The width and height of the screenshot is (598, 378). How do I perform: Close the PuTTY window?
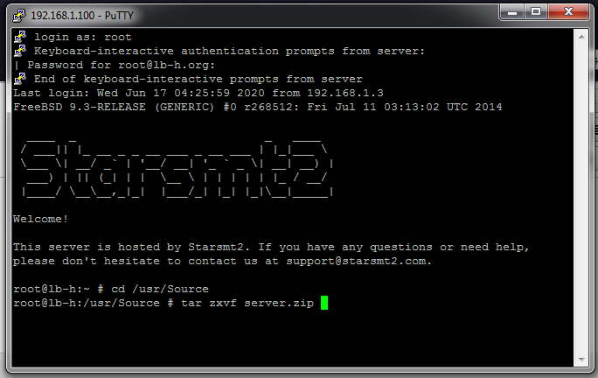[x=568, y=12]
